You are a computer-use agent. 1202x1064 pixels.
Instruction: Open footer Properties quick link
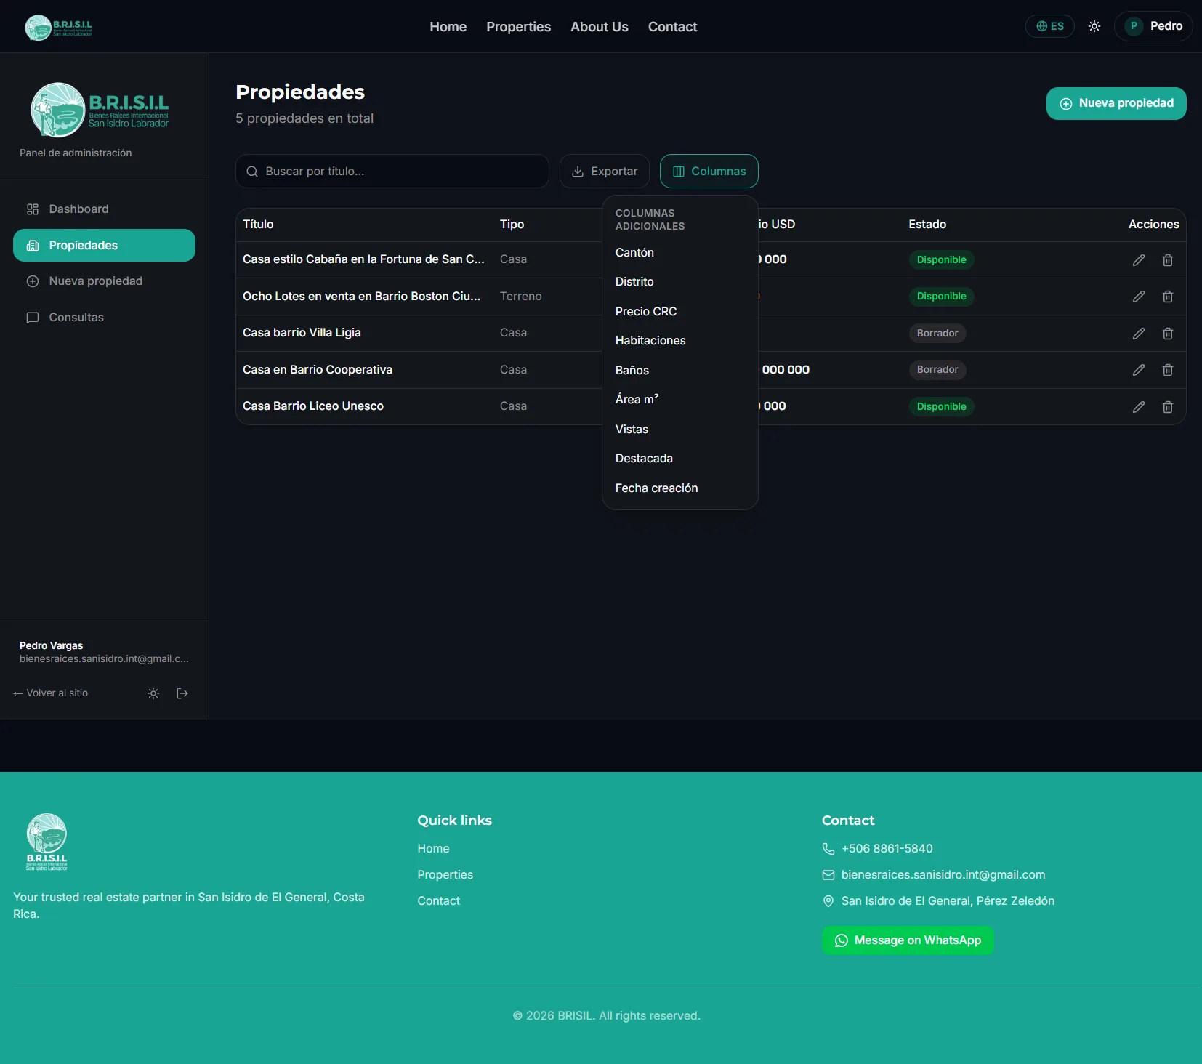(x=445, y=875)
